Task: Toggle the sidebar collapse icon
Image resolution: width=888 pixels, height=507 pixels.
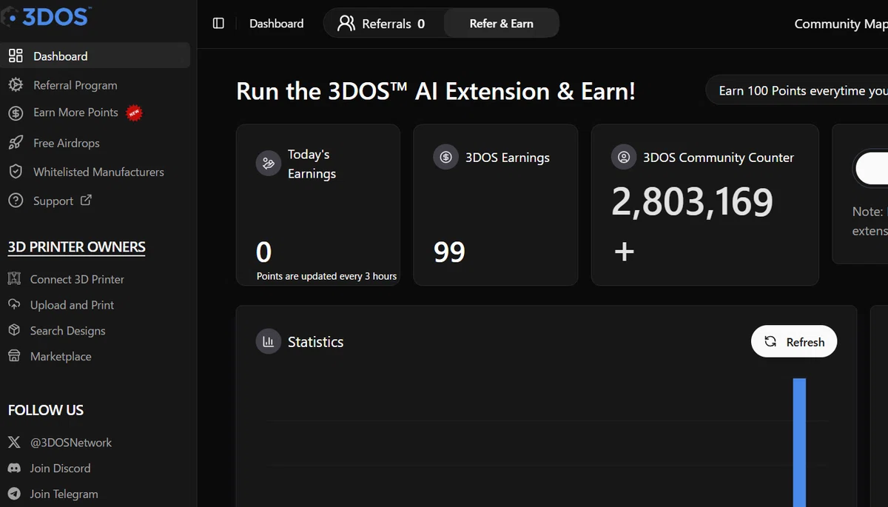Action: 218,23
